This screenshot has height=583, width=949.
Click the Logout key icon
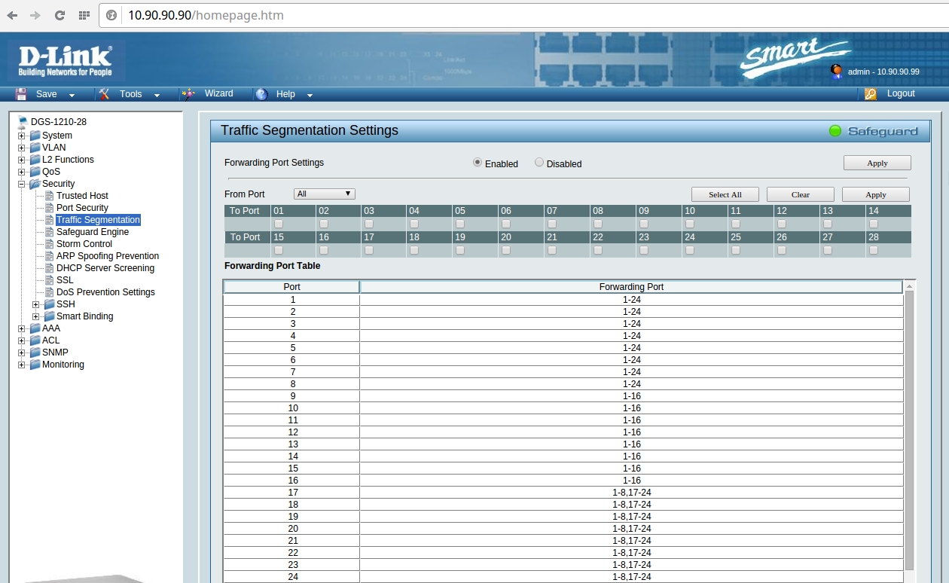(x=871, y=94)
